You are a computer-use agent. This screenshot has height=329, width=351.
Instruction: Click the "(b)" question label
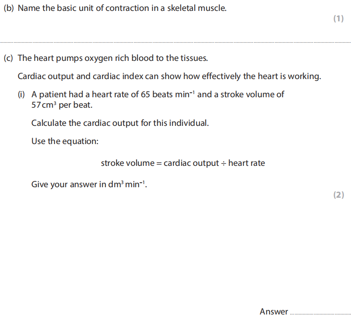9,8
